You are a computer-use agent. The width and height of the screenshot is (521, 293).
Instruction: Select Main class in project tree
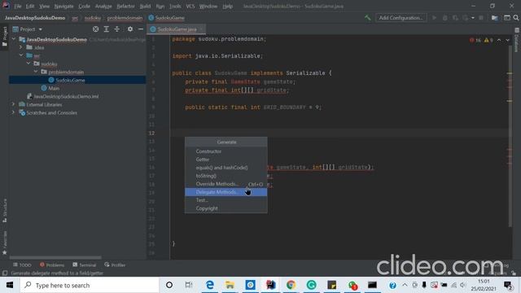(x=54, y=88)
